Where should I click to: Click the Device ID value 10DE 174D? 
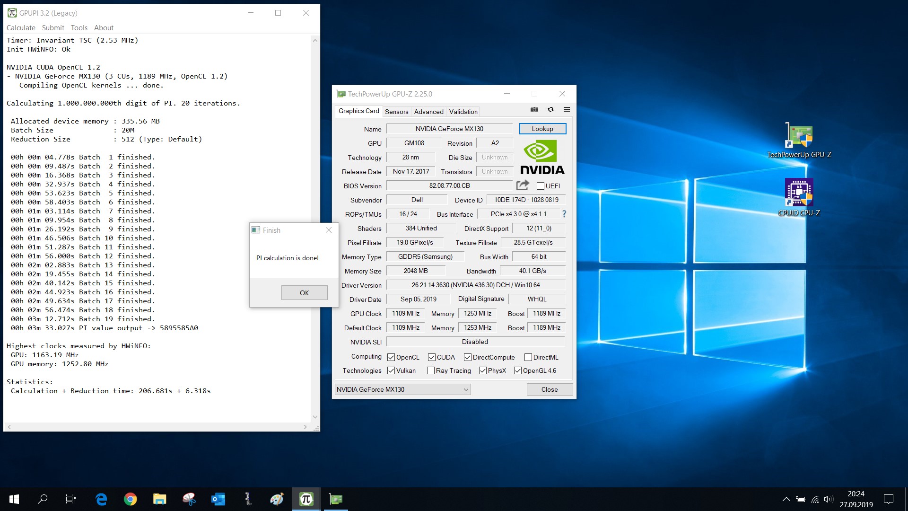[x=526, y=200]
